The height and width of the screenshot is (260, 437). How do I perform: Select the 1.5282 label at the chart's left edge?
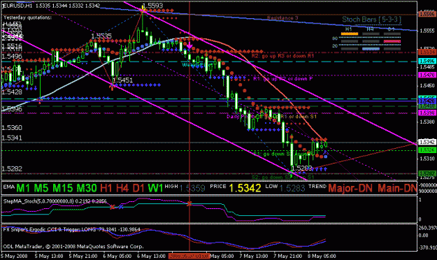click(12, 168)
